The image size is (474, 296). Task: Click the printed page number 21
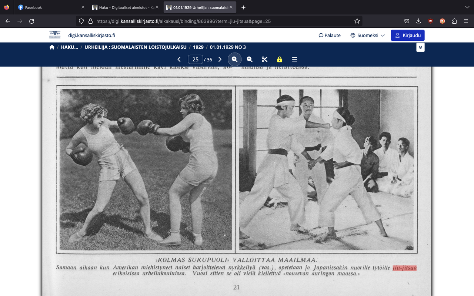tap(236, 287)
